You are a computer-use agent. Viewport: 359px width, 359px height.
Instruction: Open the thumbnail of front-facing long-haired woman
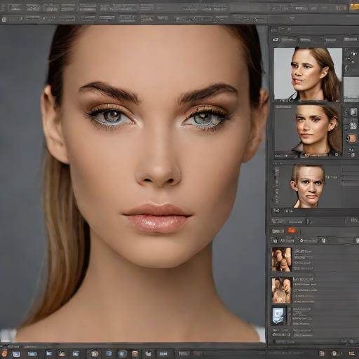pos(308,131)
